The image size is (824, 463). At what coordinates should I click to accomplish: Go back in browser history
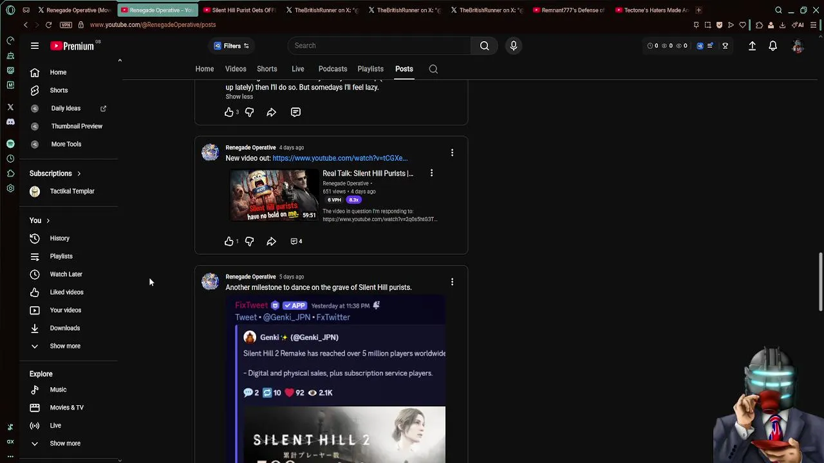(26, 24)
